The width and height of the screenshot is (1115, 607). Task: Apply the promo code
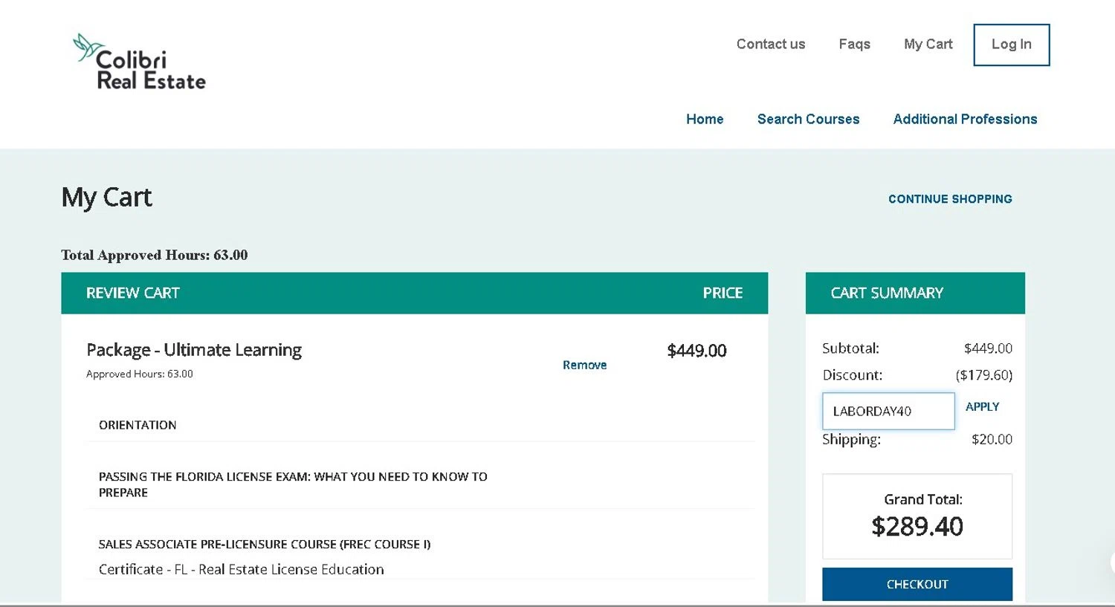pos(982,406)
